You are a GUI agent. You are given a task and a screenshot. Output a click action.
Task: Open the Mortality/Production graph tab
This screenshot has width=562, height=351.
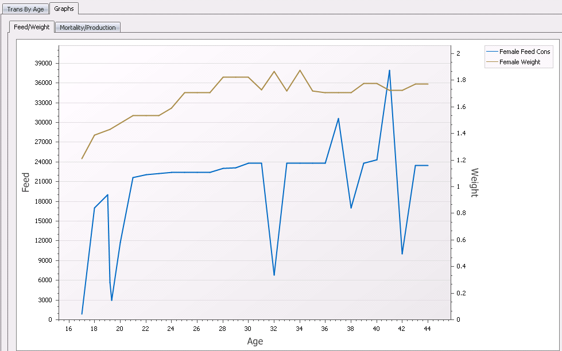pos(88,28)
